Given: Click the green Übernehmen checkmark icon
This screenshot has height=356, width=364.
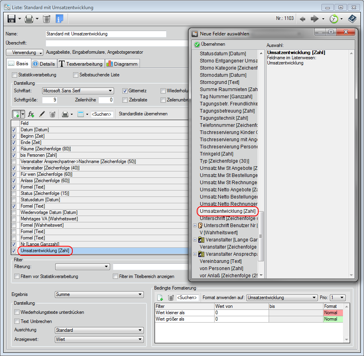Looking at the screenshot, I should (x=196, y=45).
